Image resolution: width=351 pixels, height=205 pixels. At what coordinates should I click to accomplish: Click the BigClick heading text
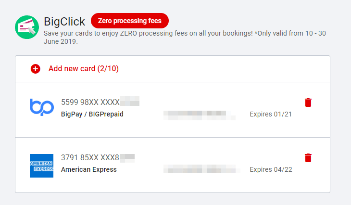coord(64,21)
